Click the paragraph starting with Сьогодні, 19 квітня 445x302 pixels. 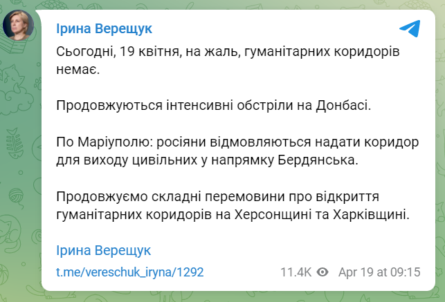228,60
